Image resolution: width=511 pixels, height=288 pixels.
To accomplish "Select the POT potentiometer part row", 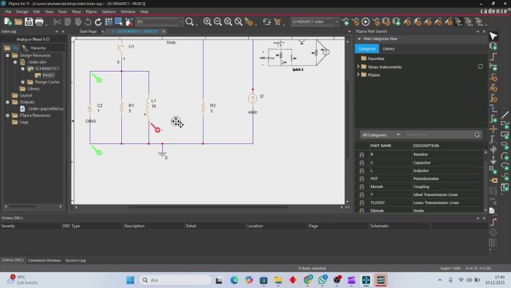I will coord(420,178).
